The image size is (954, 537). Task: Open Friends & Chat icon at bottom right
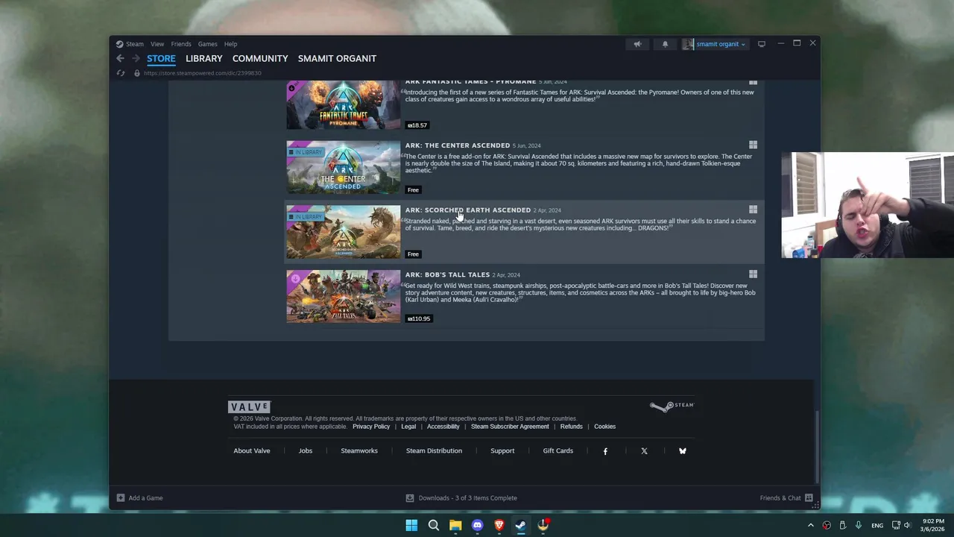pos(809,498)
